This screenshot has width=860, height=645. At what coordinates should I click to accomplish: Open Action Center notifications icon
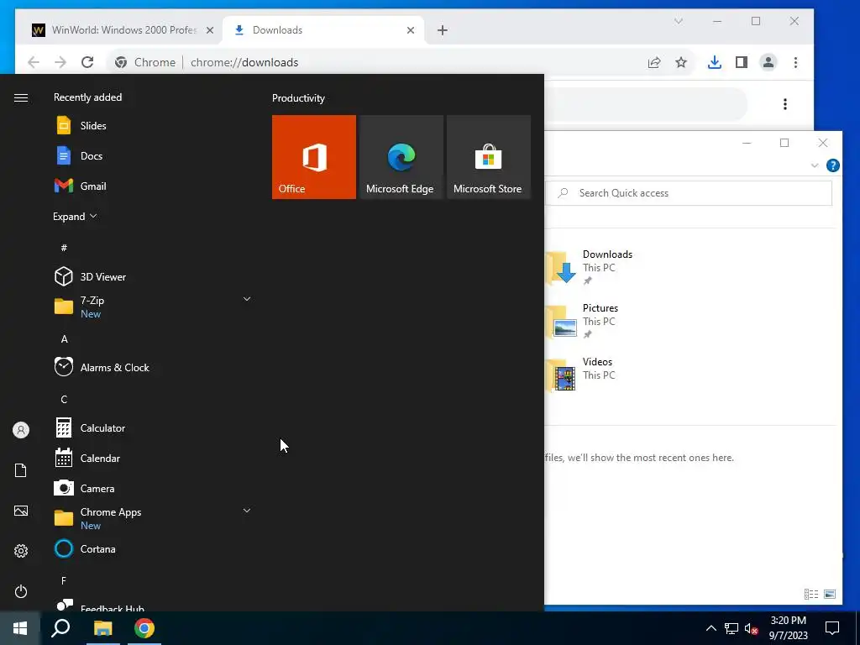click(x=832, y=628)
